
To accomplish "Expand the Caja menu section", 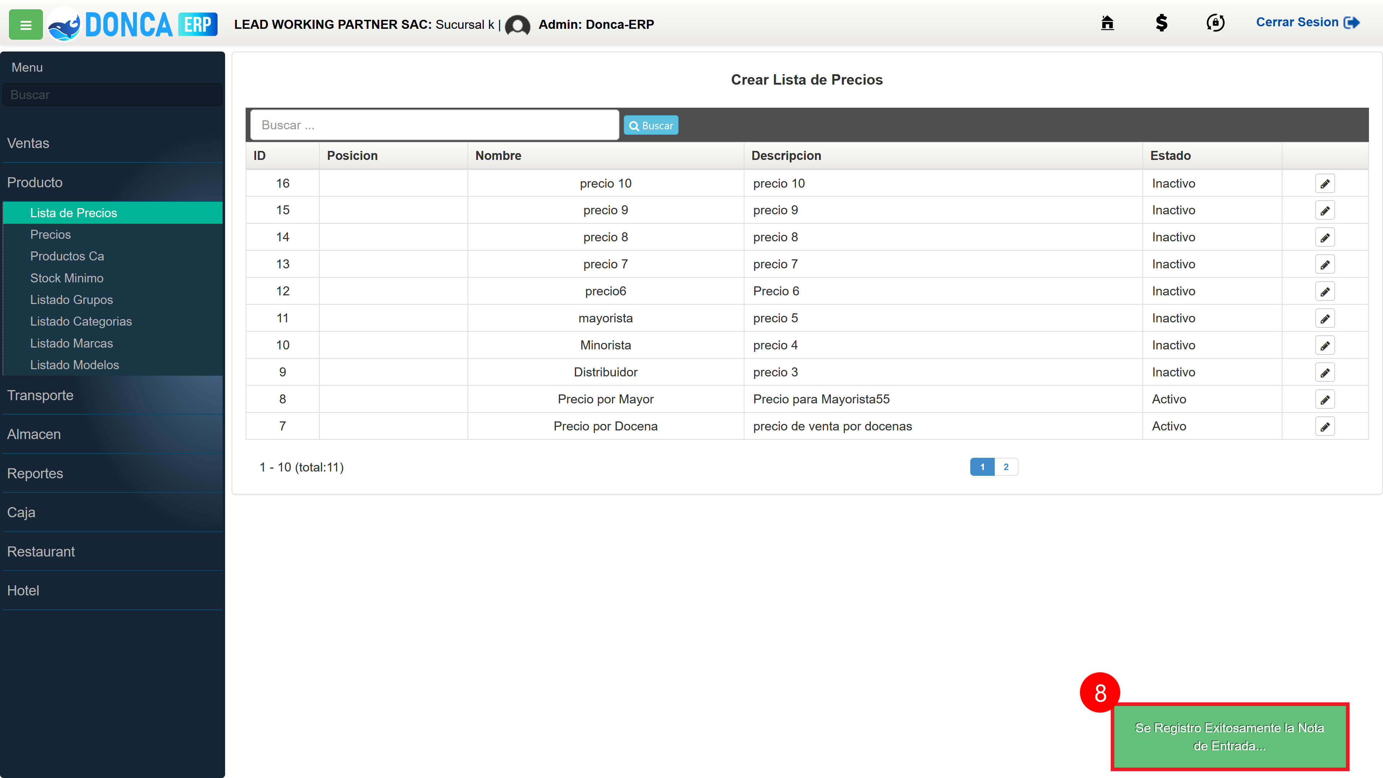I will [x=112, y=512].
